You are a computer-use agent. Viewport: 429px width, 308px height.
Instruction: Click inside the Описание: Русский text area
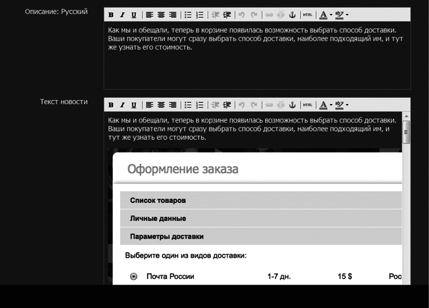pos(257,55)
